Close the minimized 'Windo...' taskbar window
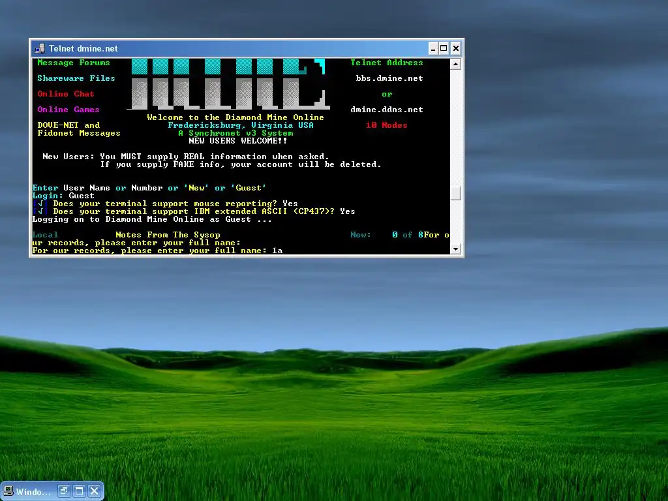668x501 pixels. 94,491
